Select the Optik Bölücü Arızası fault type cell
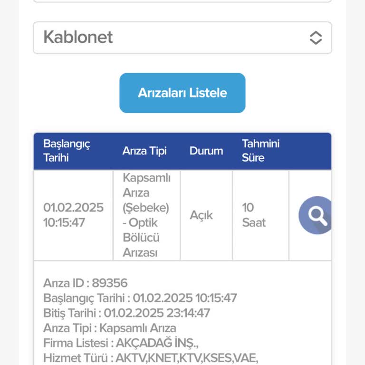The width and height of the screenshot is (365, 365). (146, 215)
